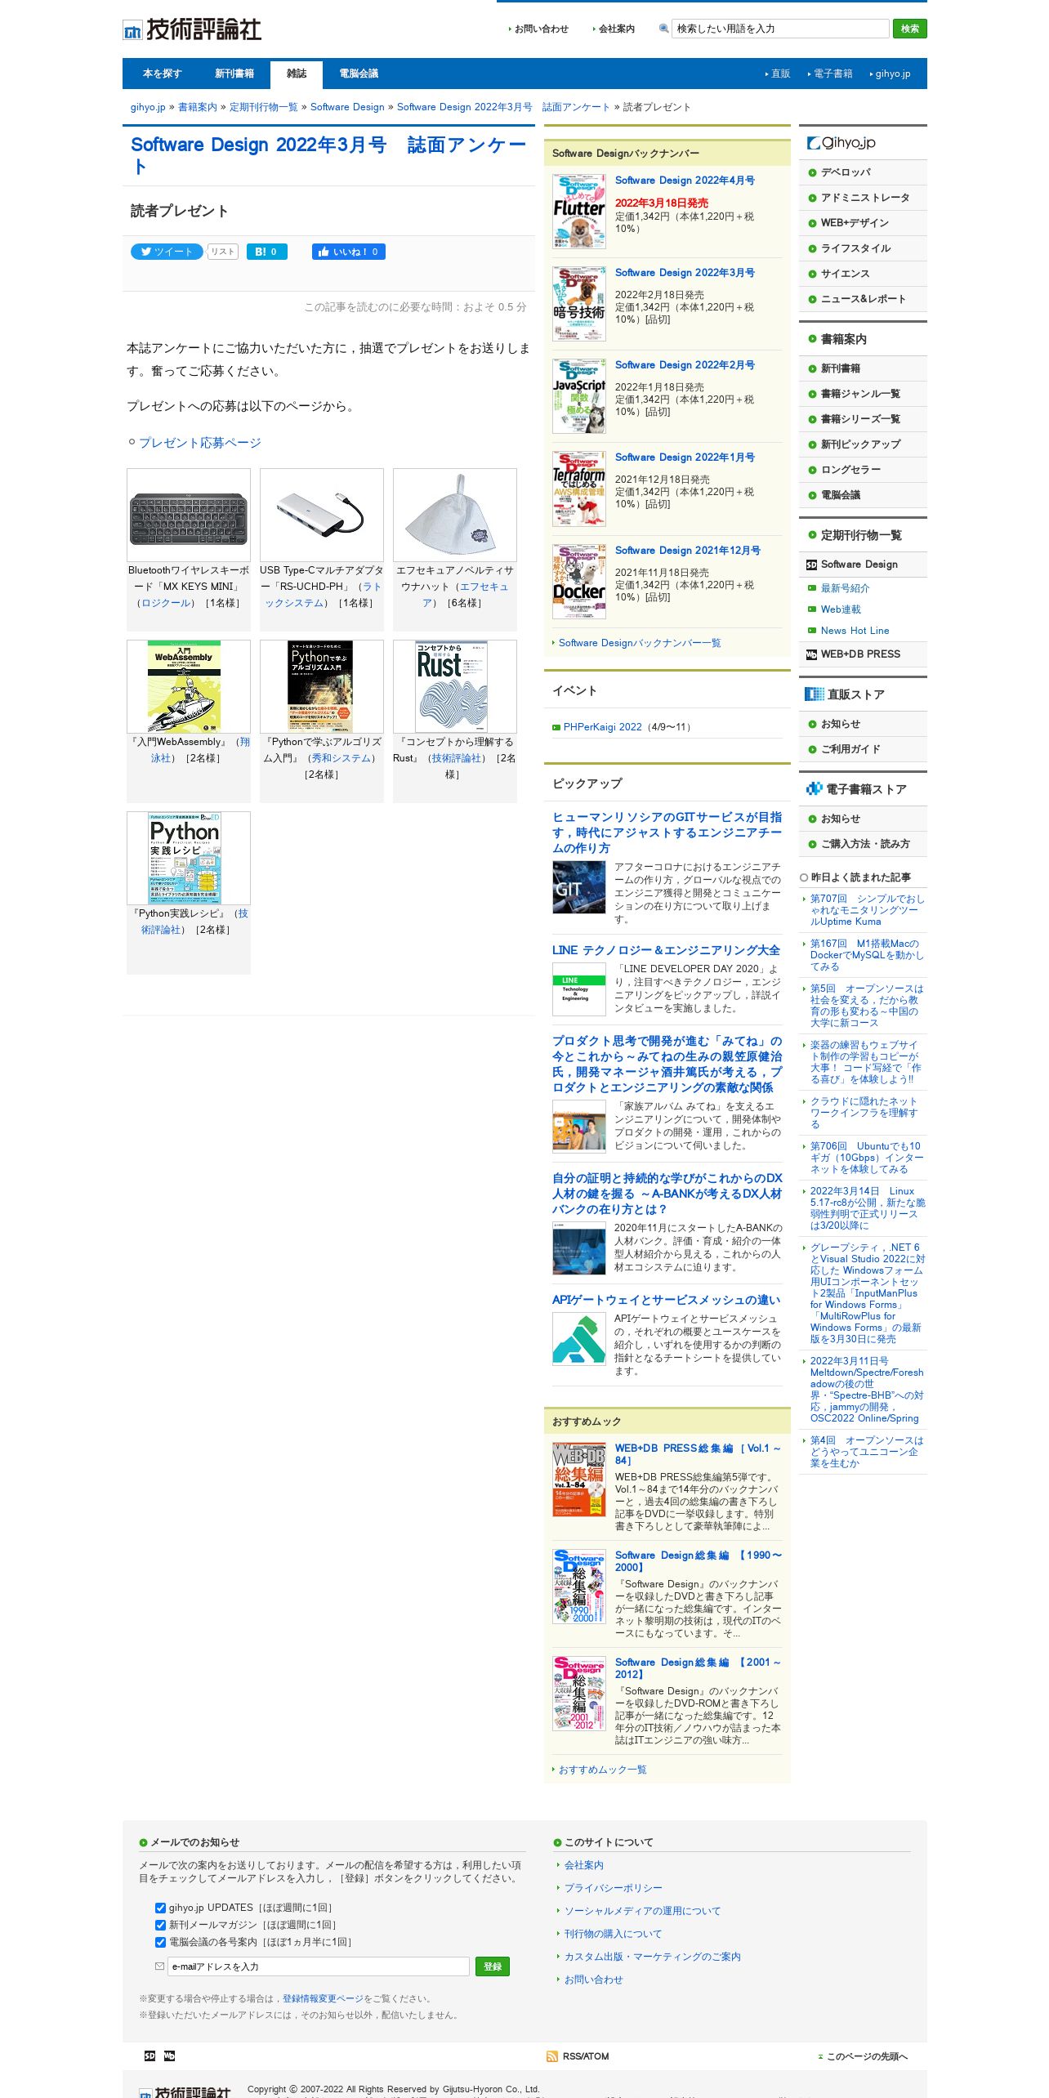The height and width of the screenshot is (2098, 1049).
Task: Click the GIT pickup article thumbnail
Action: tap(579, 887)
